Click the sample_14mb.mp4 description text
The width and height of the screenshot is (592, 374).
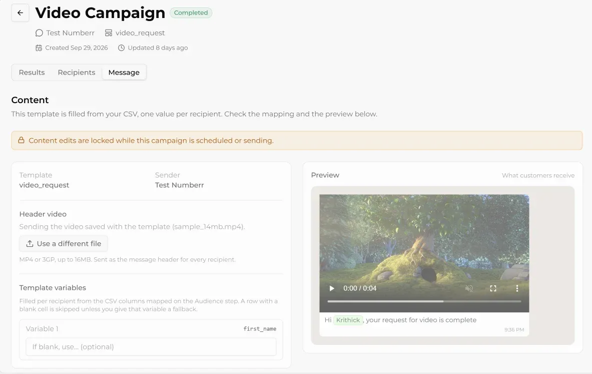point(132,227)
